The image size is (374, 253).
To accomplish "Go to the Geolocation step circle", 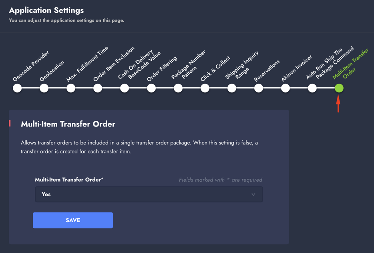I will point(44,88).
